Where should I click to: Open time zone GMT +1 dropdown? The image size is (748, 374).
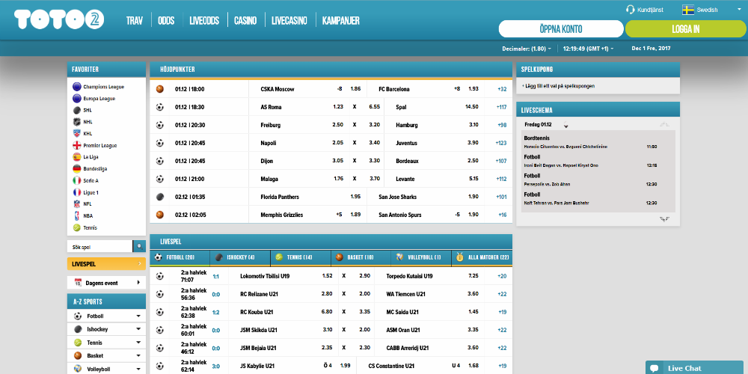click(x=588, y=49)
